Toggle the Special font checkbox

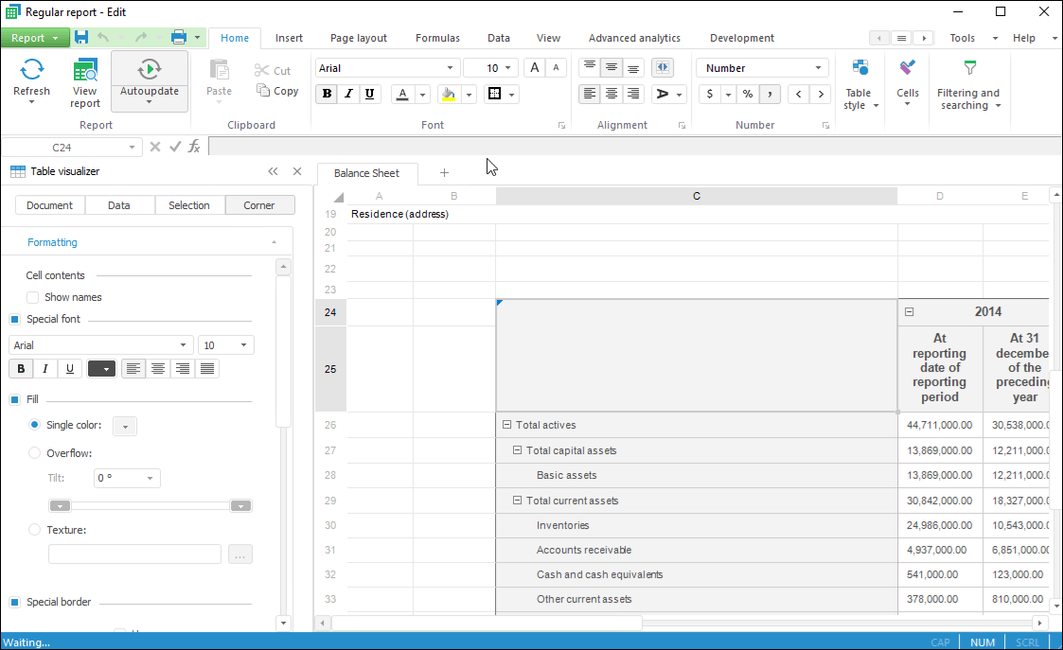pos(15,319)
